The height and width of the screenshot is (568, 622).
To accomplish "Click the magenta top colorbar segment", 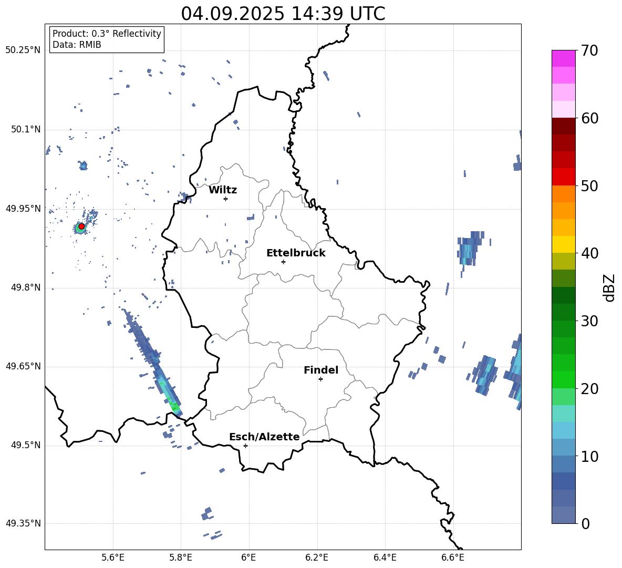I will 563,58.
